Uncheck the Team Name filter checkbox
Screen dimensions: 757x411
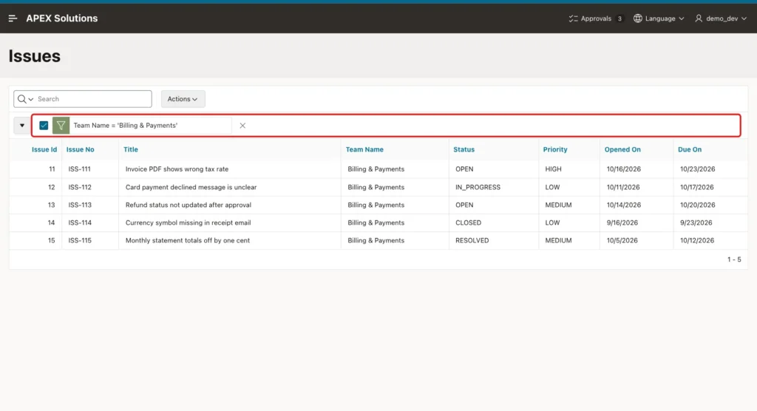click(x=44, y=126)
